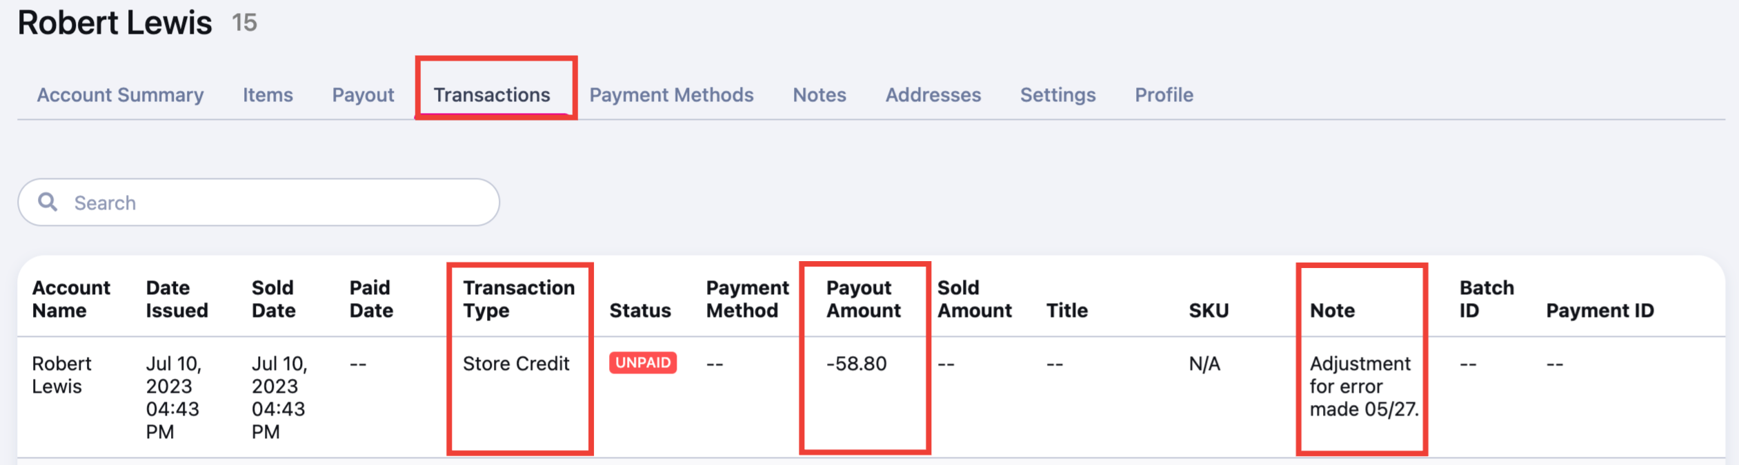Image resolution: width=1739 pixels, height=465 pixels.
Task: Sort by Payout Amount column header
Action: point(864,299)
